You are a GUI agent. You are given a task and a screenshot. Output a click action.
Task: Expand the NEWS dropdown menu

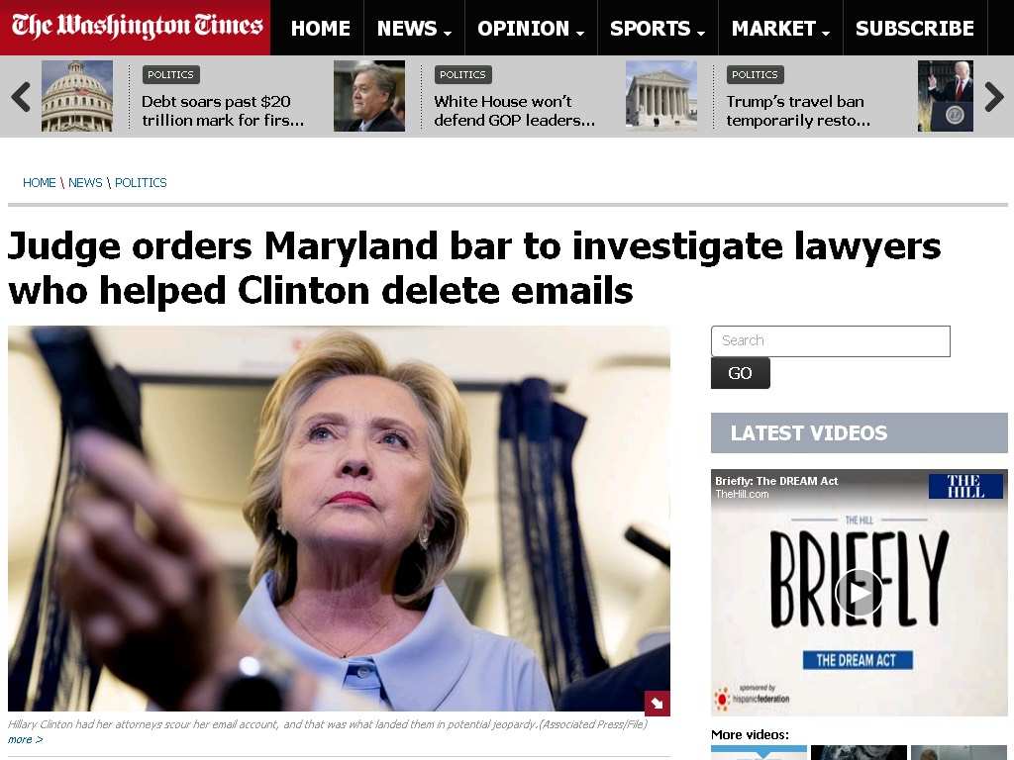point(414,28)
